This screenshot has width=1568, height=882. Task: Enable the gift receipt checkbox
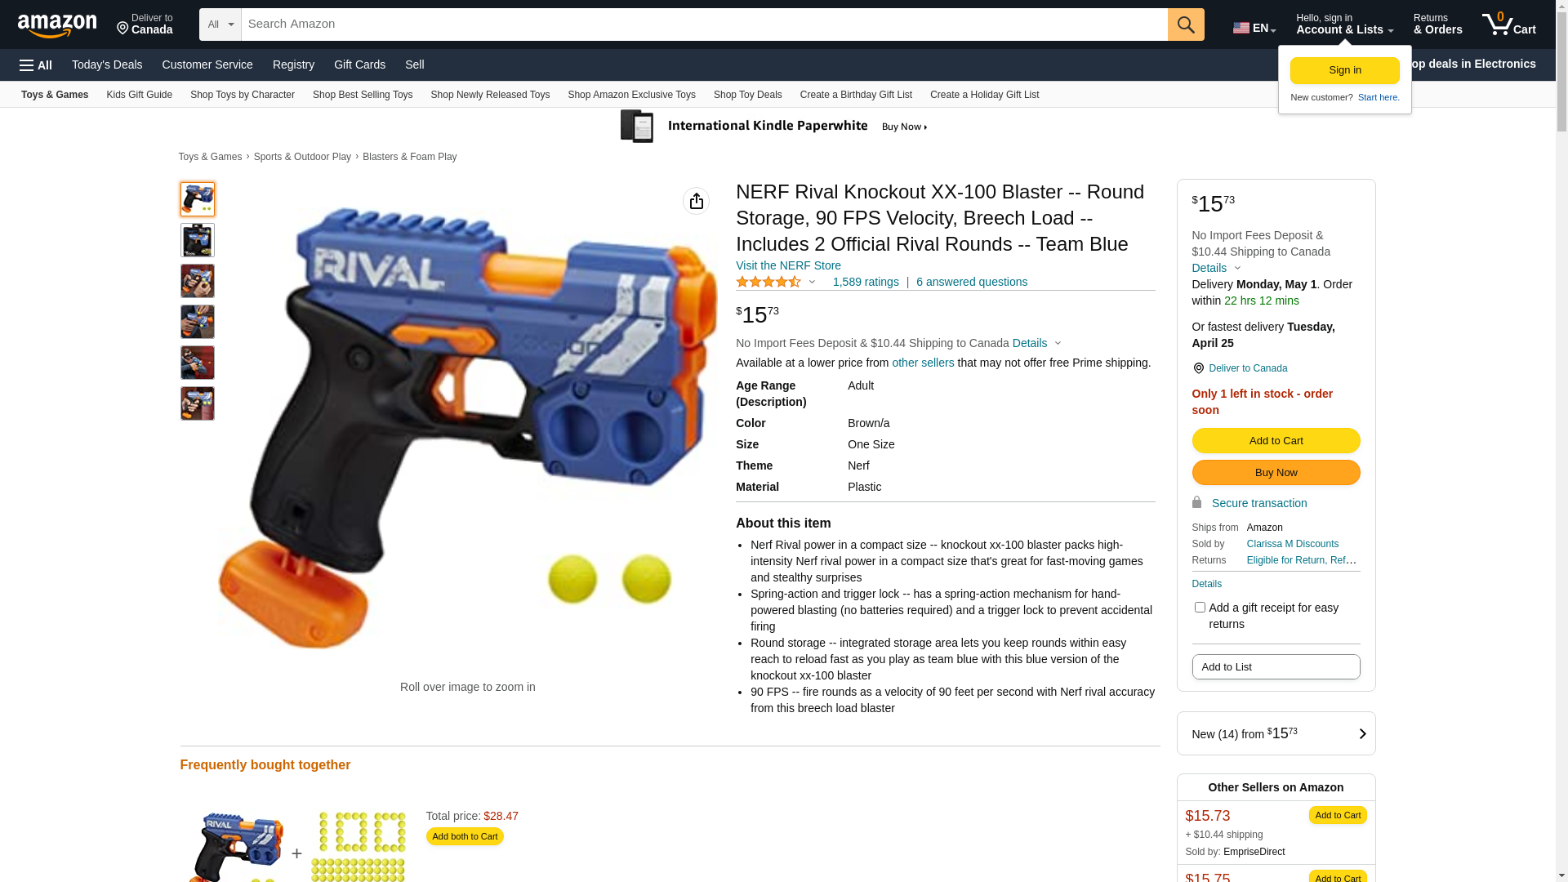point(1200,608)
